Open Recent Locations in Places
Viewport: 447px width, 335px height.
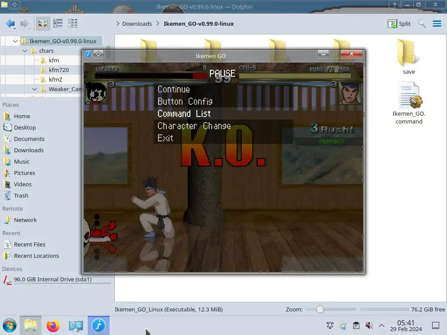36,256
